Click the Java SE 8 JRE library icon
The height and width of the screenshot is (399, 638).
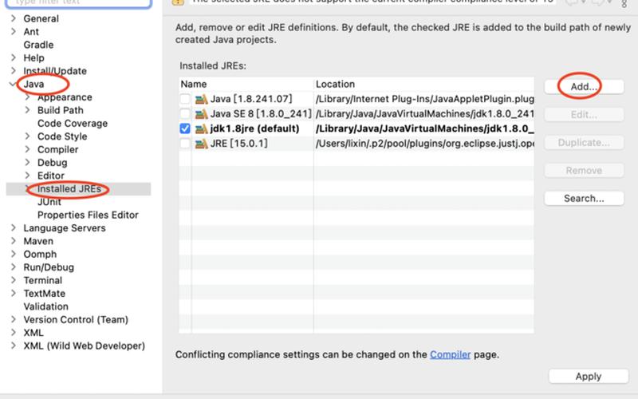coord(202,114)
